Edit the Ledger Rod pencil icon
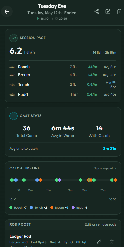This screenshot has width=124, height=247. pos(99,242)
